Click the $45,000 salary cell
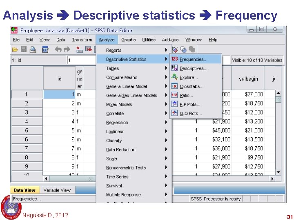 click(216, 130)
